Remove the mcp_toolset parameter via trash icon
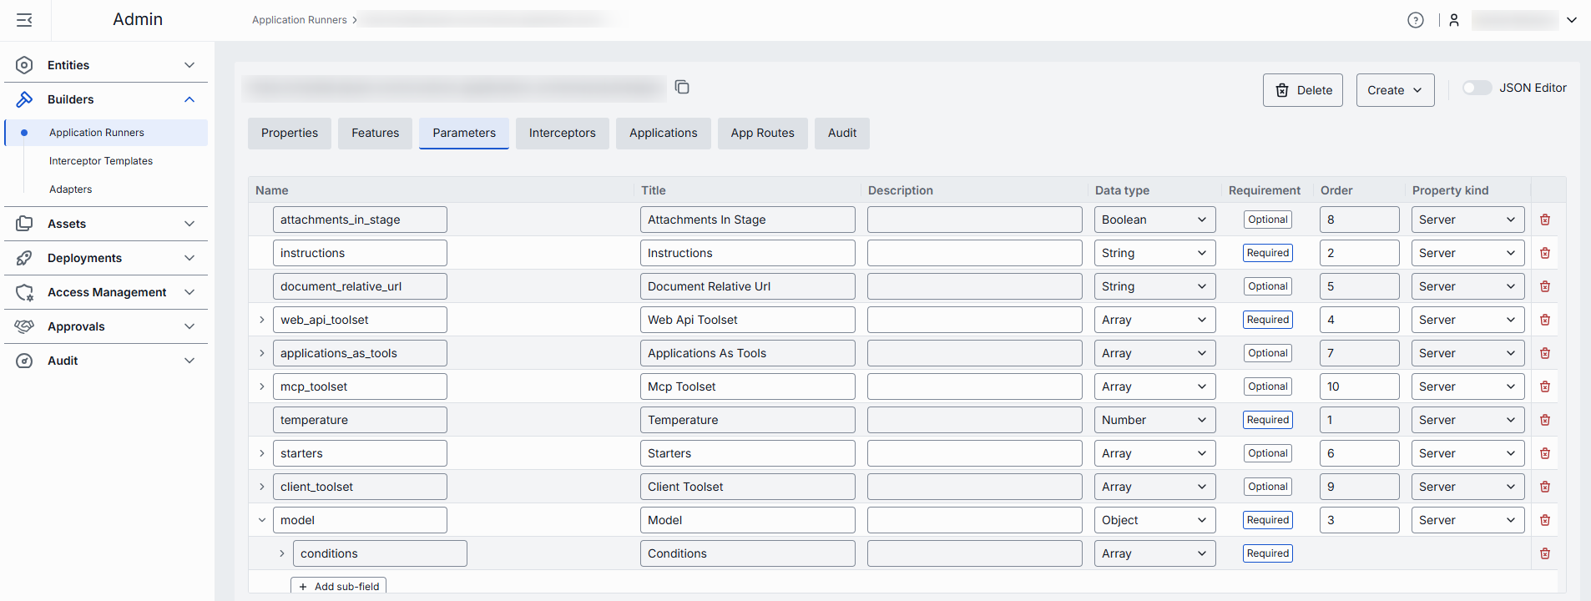 [1545, 386]
